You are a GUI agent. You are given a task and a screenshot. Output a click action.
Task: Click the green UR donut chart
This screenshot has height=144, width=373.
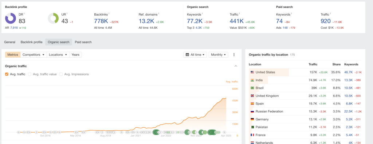click(53, 18)
